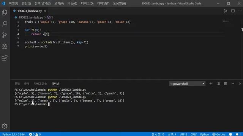Open the 도움말(H) menu
Viewport: 243px width, 136px height.
tap(119, 3)
